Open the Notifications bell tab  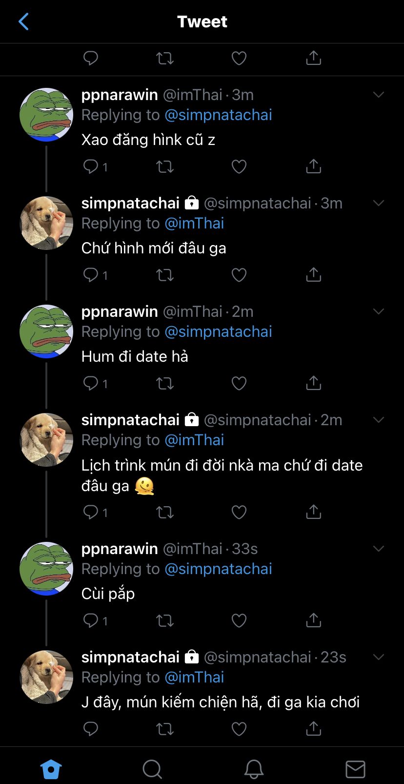click(x=254, y=769)
